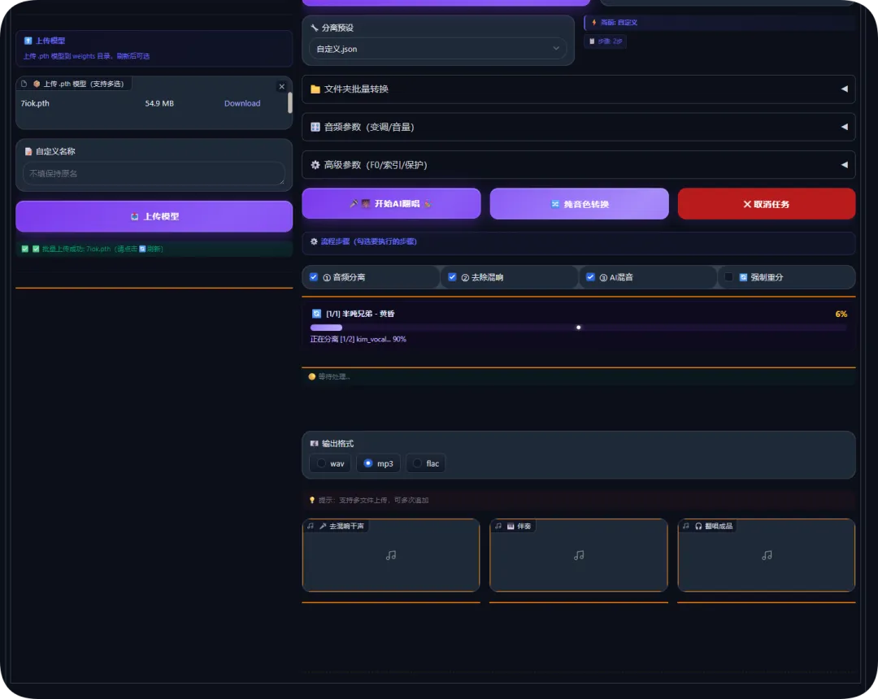Click the 自定义名称 text input field

[154, 173]
